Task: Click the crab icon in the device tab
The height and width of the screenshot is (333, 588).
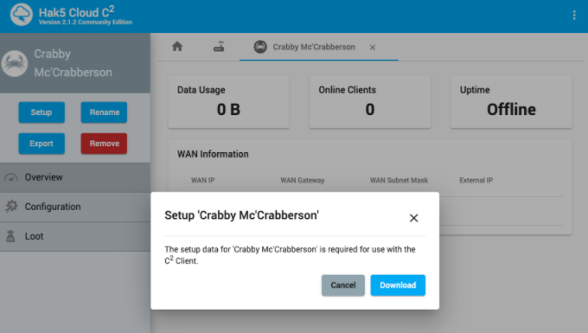Action: [260, 47]
